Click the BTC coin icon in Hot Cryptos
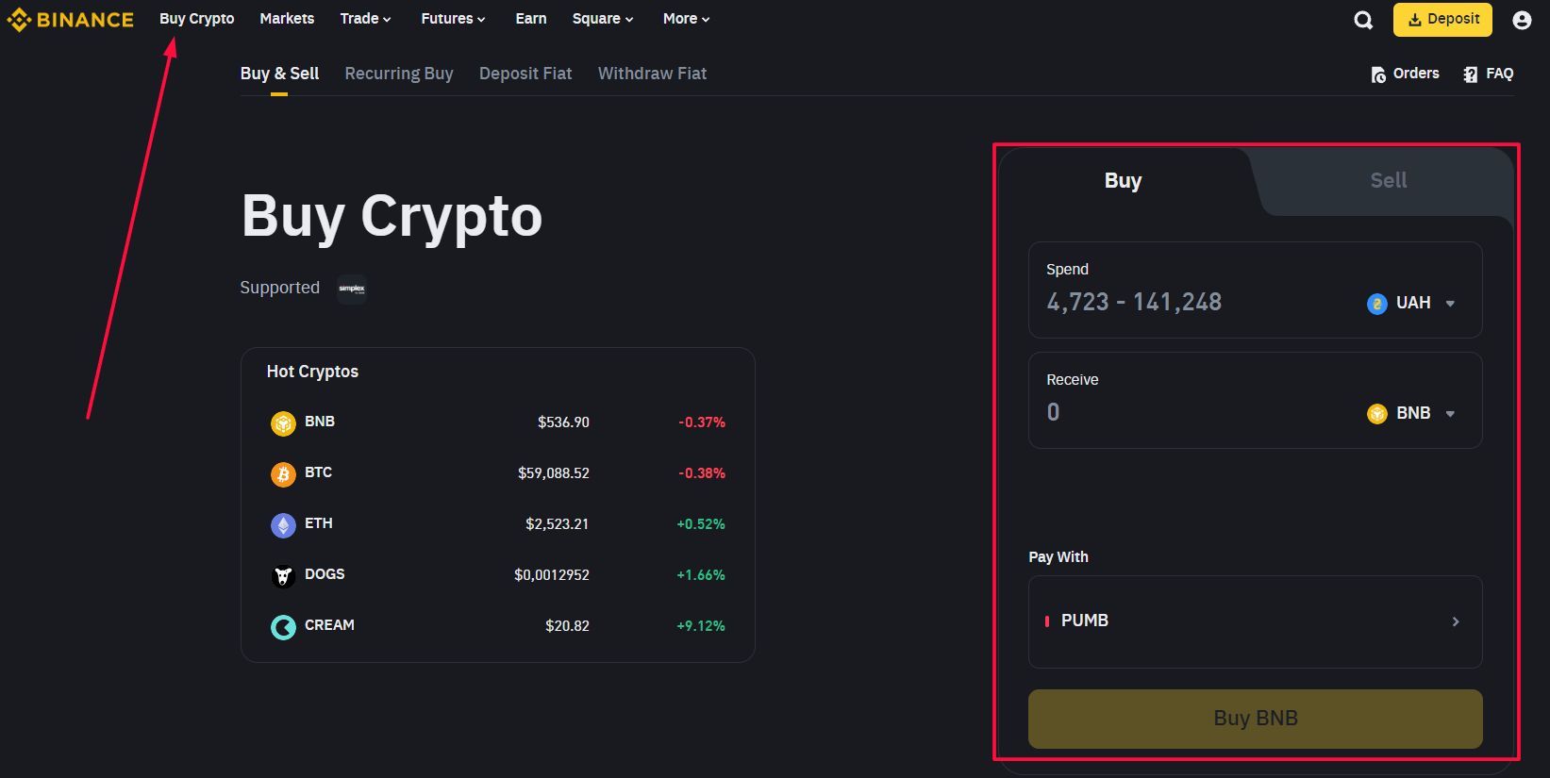Image resolution: width=1550 pixels, height=778 pixels. [x=283, y=474]
